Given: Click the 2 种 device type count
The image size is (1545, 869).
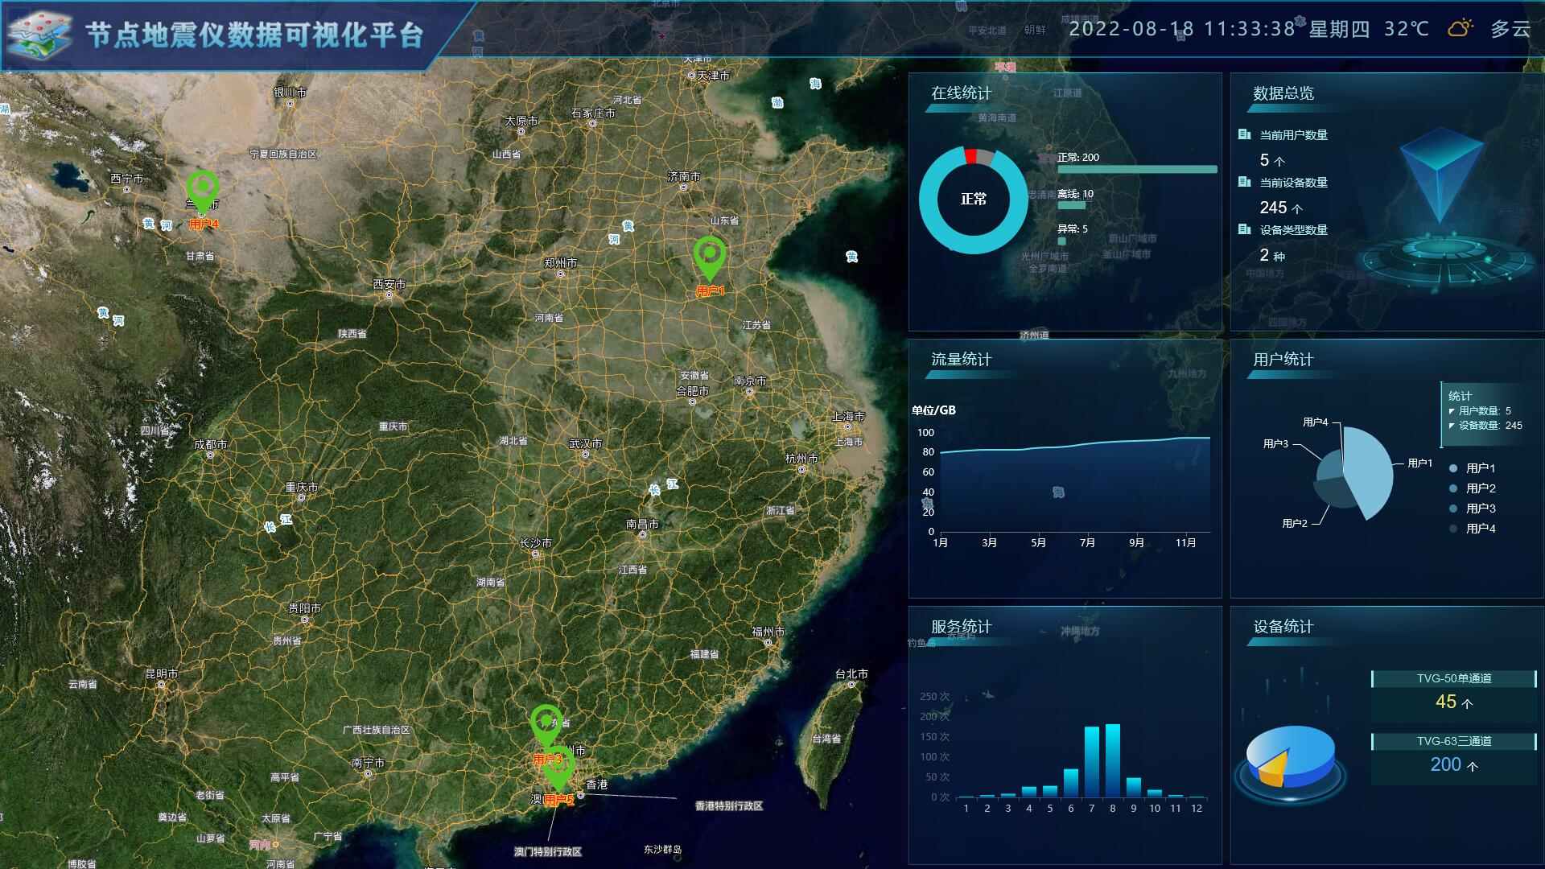Looking at the screenshot, I should point(1272,255).
